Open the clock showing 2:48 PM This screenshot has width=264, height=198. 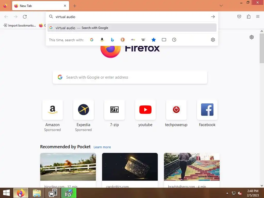pos(253,193)
